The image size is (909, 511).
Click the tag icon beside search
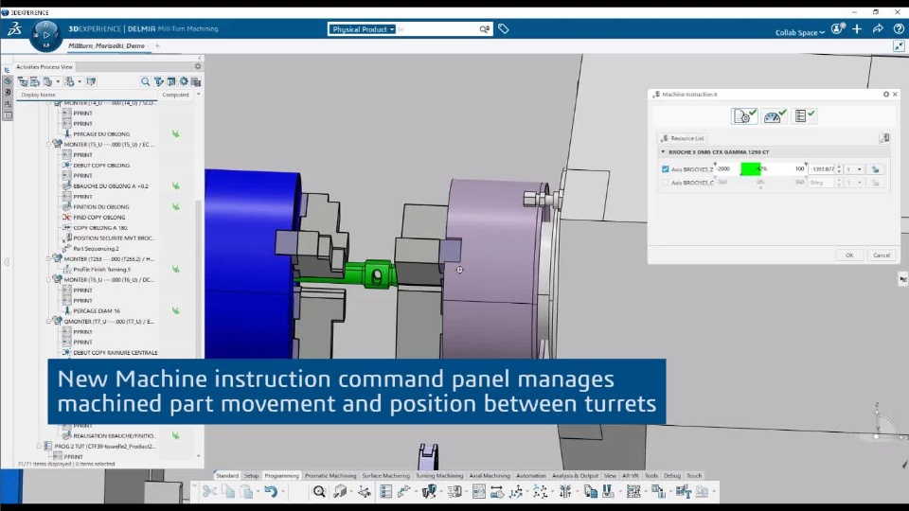point(503,28)
